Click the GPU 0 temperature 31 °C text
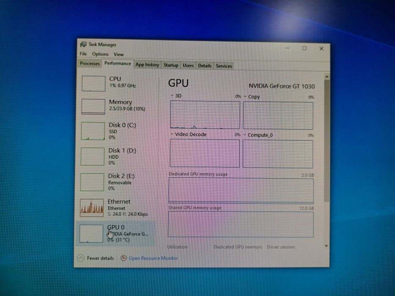 click(x=123, y=240)
